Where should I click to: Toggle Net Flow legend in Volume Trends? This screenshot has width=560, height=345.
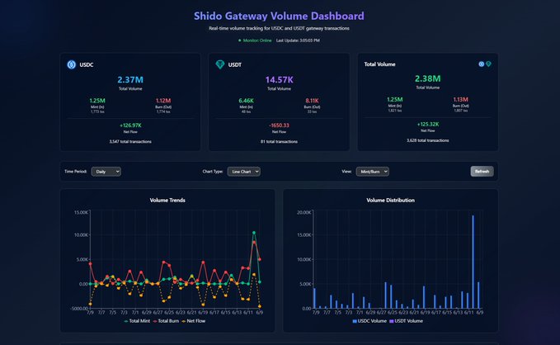194,321
